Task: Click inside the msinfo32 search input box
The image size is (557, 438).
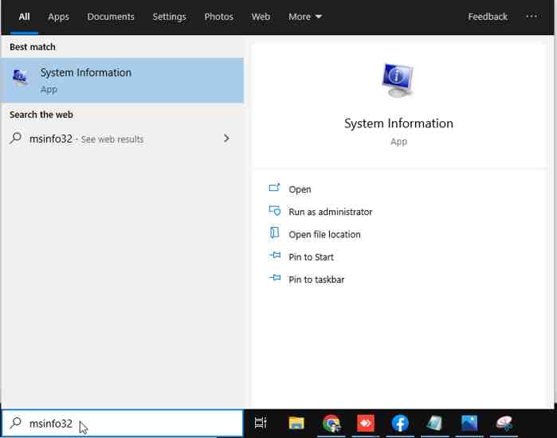Action: [122, 423]
